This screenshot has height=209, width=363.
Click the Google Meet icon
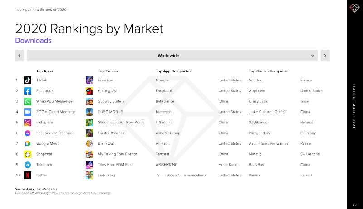(28, 143)
